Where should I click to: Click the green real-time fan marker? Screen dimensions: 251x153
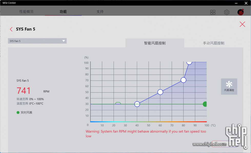point(205,104)
